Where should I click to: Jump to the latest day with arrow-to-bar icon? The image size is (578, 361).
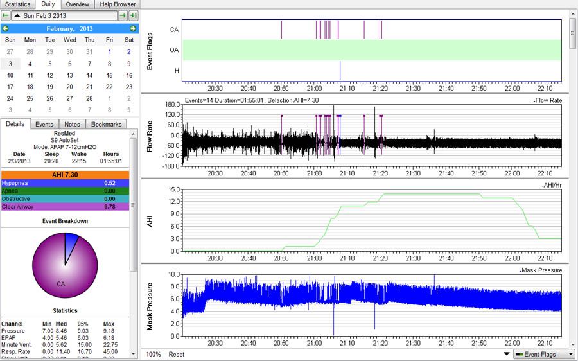[134, 15]
